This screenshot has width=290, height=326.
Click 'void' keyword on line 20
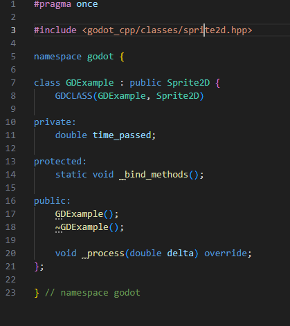tap(66, 253)
